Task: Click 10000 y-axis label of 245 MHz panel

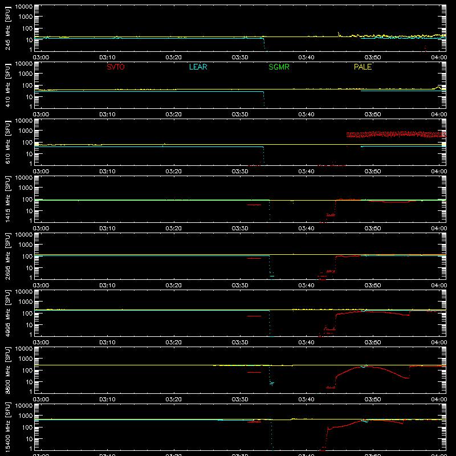Action: pyautogui.click(x=24, y=7)
